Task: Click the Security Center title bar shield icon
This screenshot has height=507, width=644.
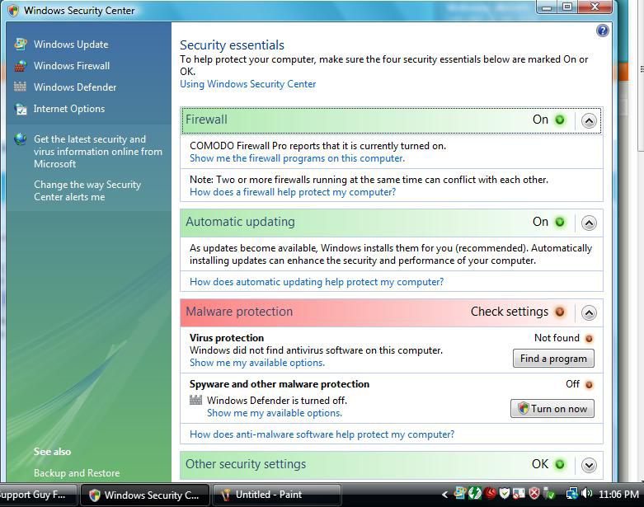Action: pyautogui.click(x=13, y=11)
